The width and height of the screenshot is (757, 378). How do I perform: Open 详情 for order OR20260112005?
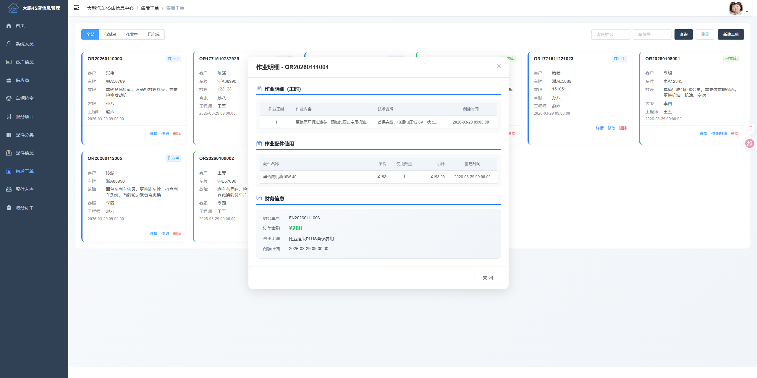(x=153, y=233)
